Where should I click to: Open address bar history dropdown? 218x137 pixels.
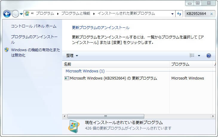tap(172, 14)
